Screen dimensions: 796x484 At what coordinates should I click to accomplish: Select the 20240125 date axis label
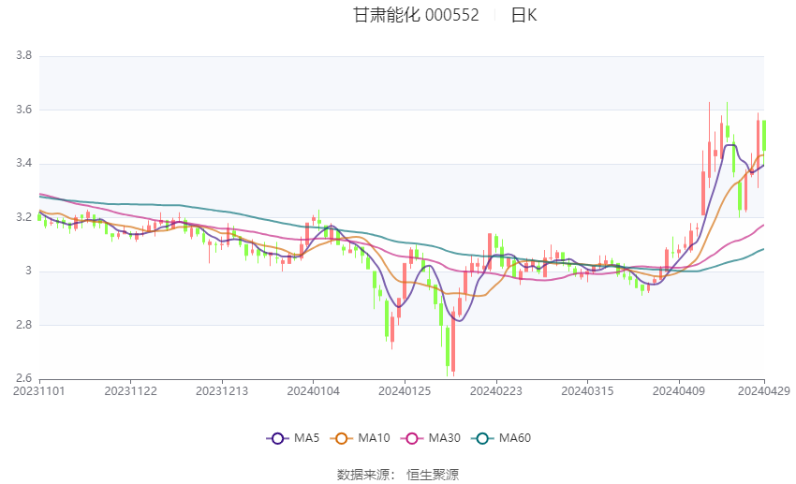click(x=405, y=391)
